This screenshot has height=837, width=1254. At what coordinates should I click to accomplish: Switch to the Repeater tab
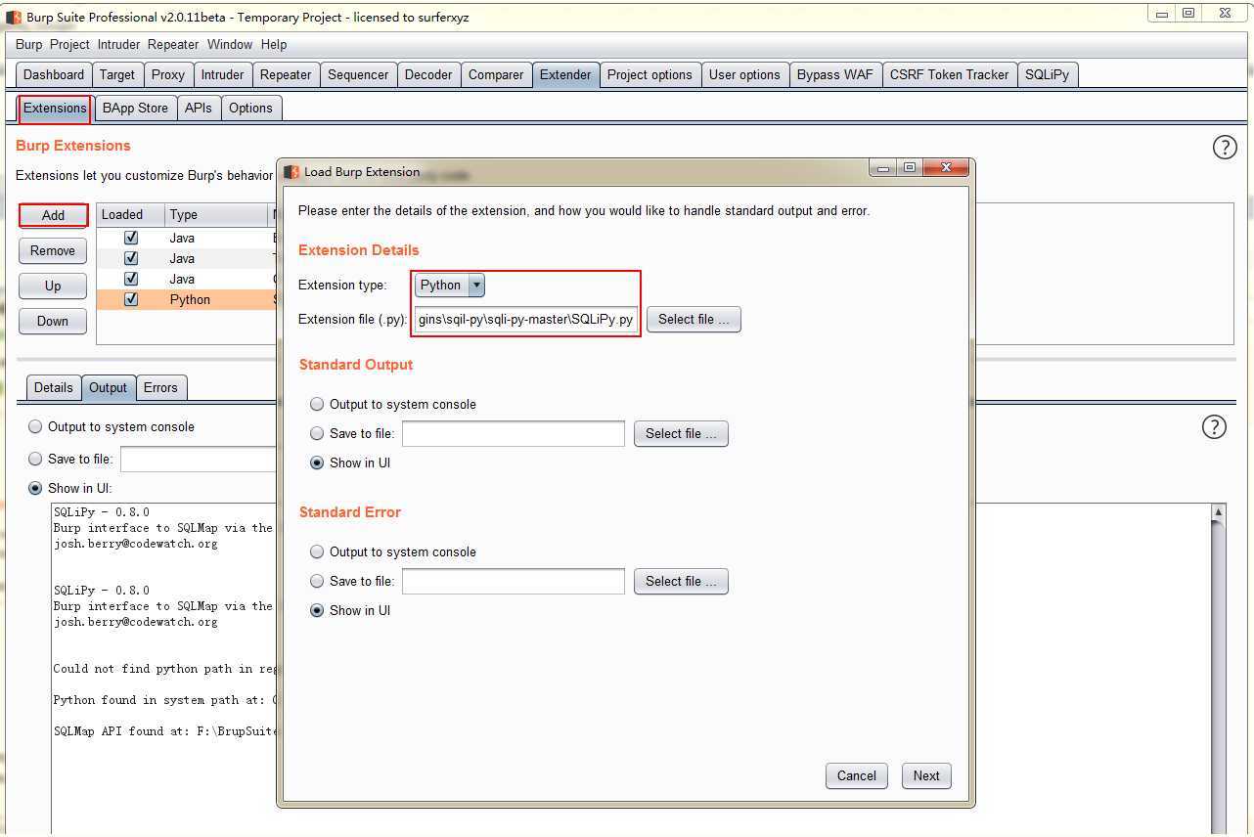pyautogui.click(x=286, y=74)
